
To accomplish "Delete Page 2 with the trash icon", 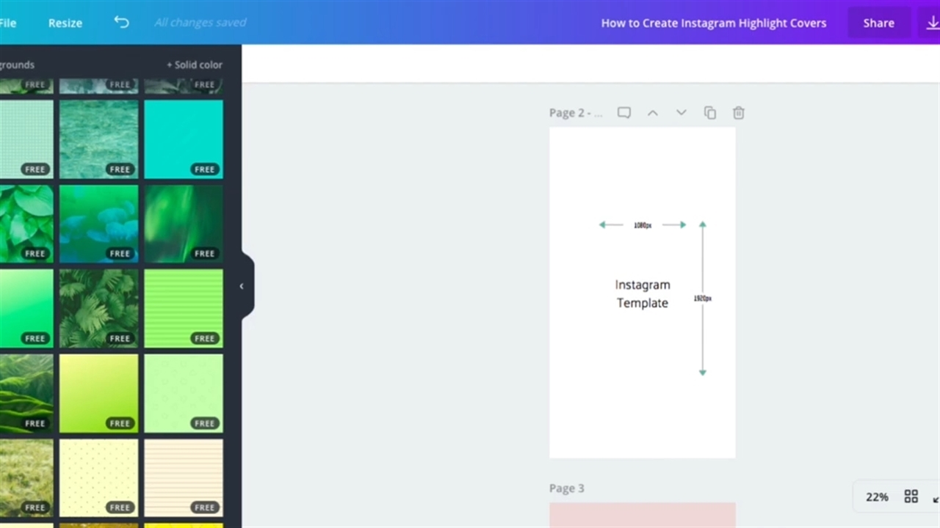I will click(x=738, y=113).
